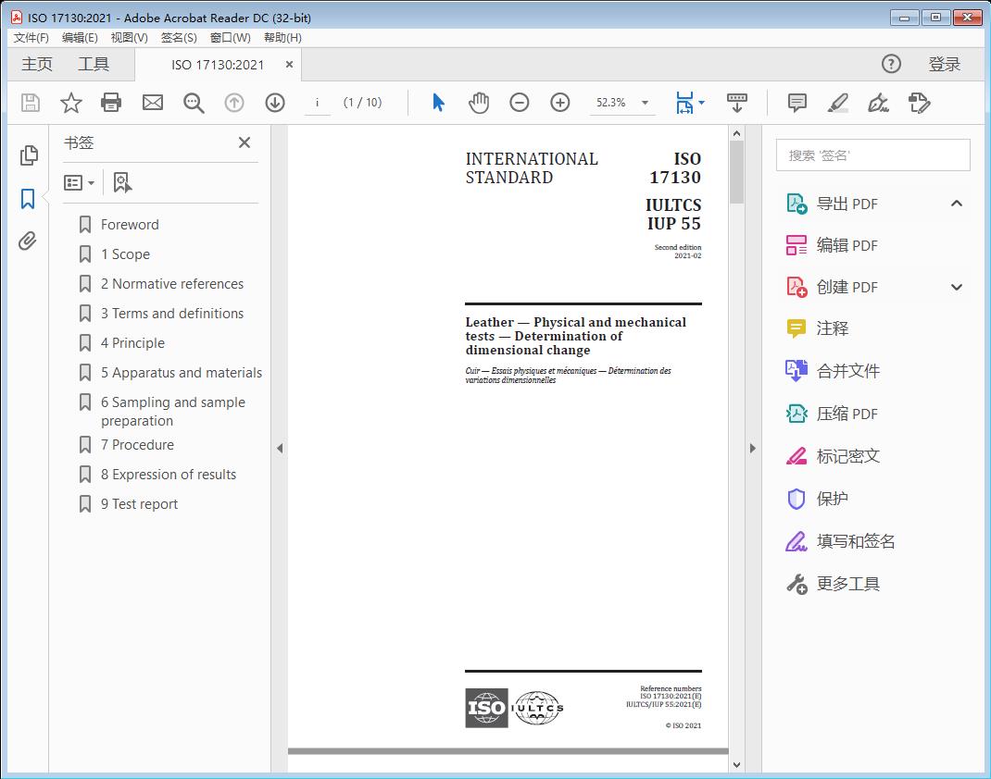
Task: Click the 登录 sign-in button
Action: (x=944, y=64)
